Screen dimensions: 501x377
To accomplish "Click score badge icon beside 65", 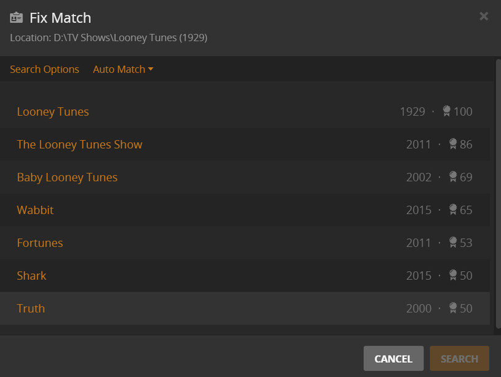I will click(453, 209).
